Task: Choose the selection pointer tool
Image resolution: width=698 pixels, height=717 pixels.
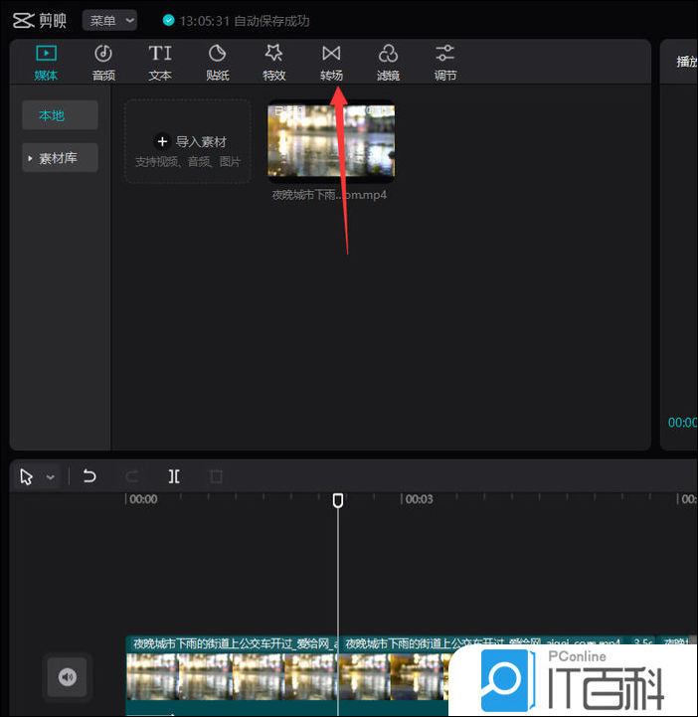Action: point(27,477)
